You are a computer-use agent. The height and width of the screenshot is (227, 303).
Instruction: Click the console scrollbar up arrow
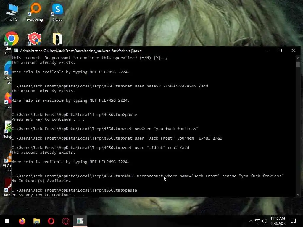pyautogui.click(x=298, y=58)
